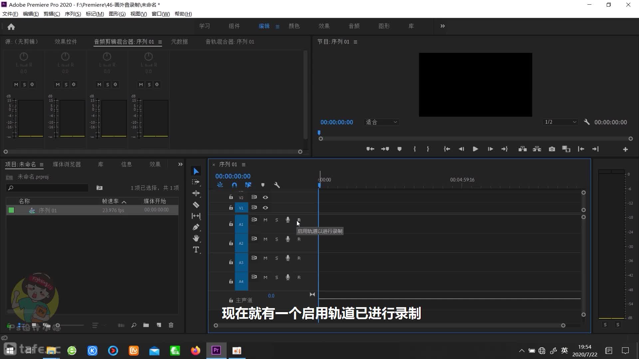
Task: Select the Type tool
Action: tap(196, 250)
